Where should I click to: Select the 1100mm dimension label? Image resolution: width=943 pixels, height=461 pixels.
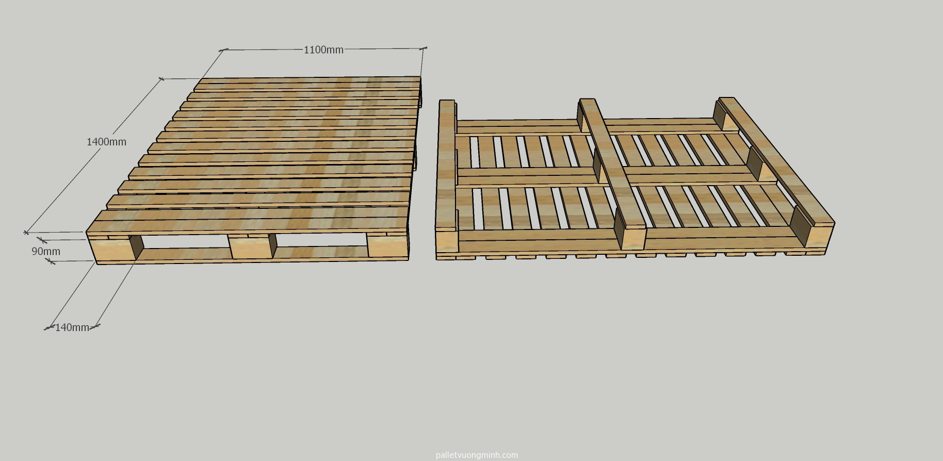coord(323,50)
